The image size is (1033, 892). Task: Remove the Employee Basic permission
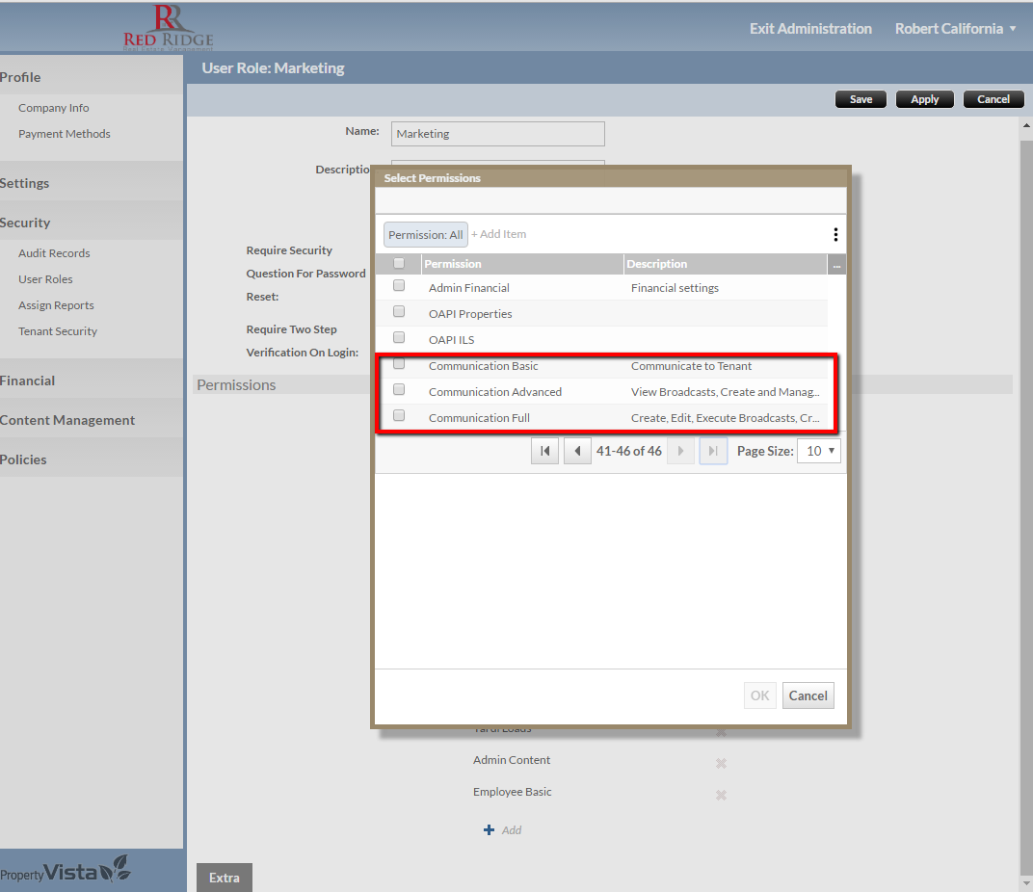pos(721,795)
